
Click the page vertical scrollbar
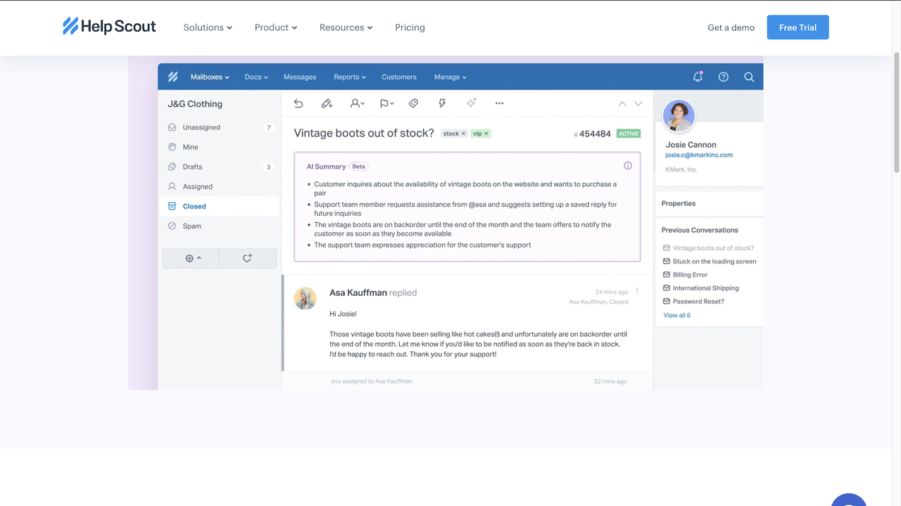896,112
